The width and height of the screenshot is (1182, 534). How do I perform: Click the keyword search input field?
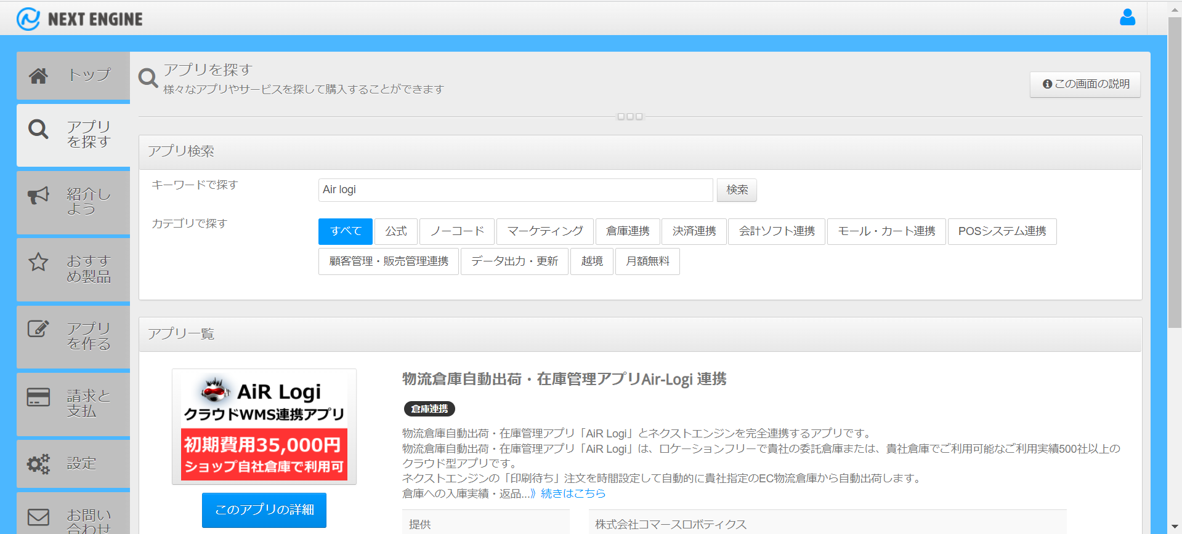[515, 190]
